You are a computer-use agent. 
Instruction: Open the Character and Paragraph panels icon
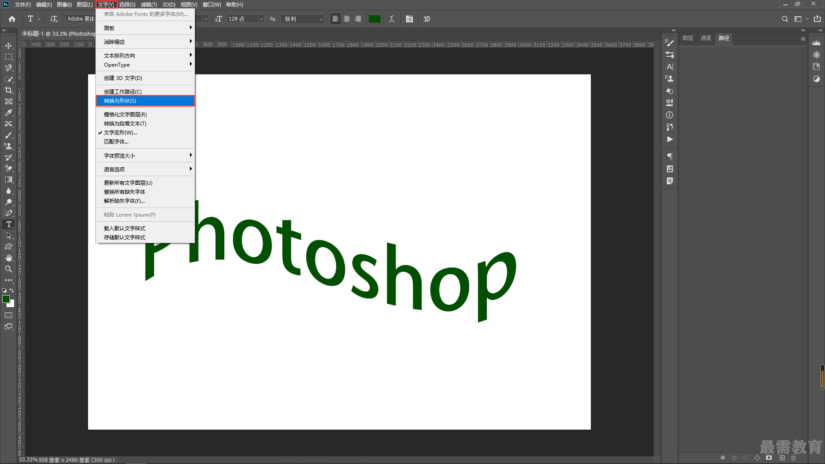pyautogui.click(x=409, y=19)
